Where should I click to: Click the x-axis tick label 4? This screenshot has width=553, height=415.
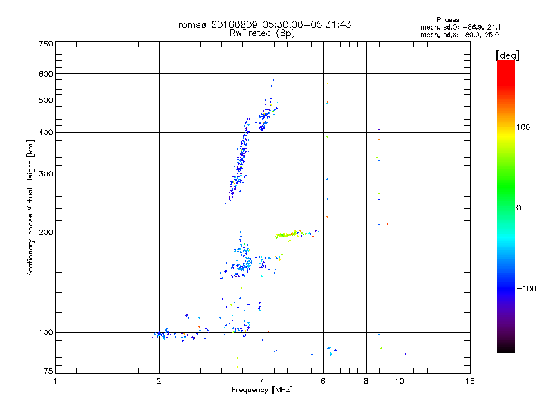tap(263, 381)
